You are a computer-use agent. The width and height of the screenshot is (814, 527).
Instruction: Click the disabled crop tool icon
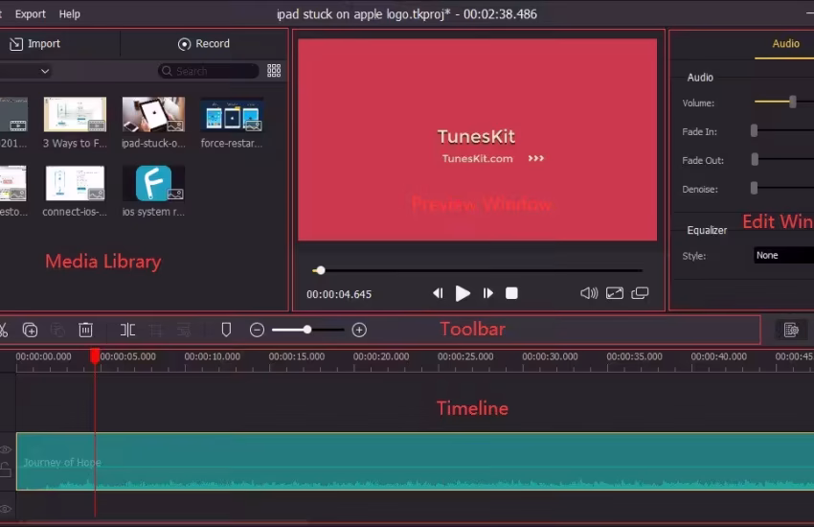coord(155,330)
